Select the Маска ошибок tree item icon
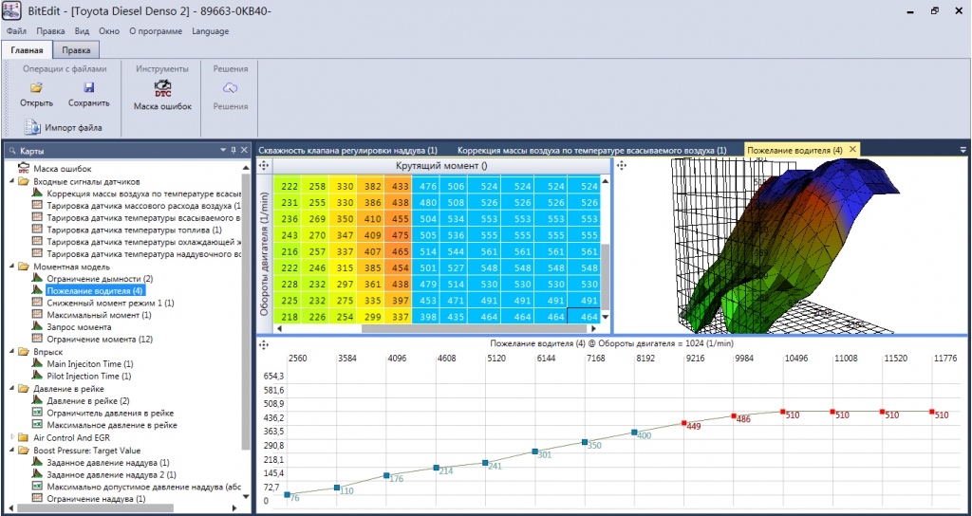 (x=24, y=169)
